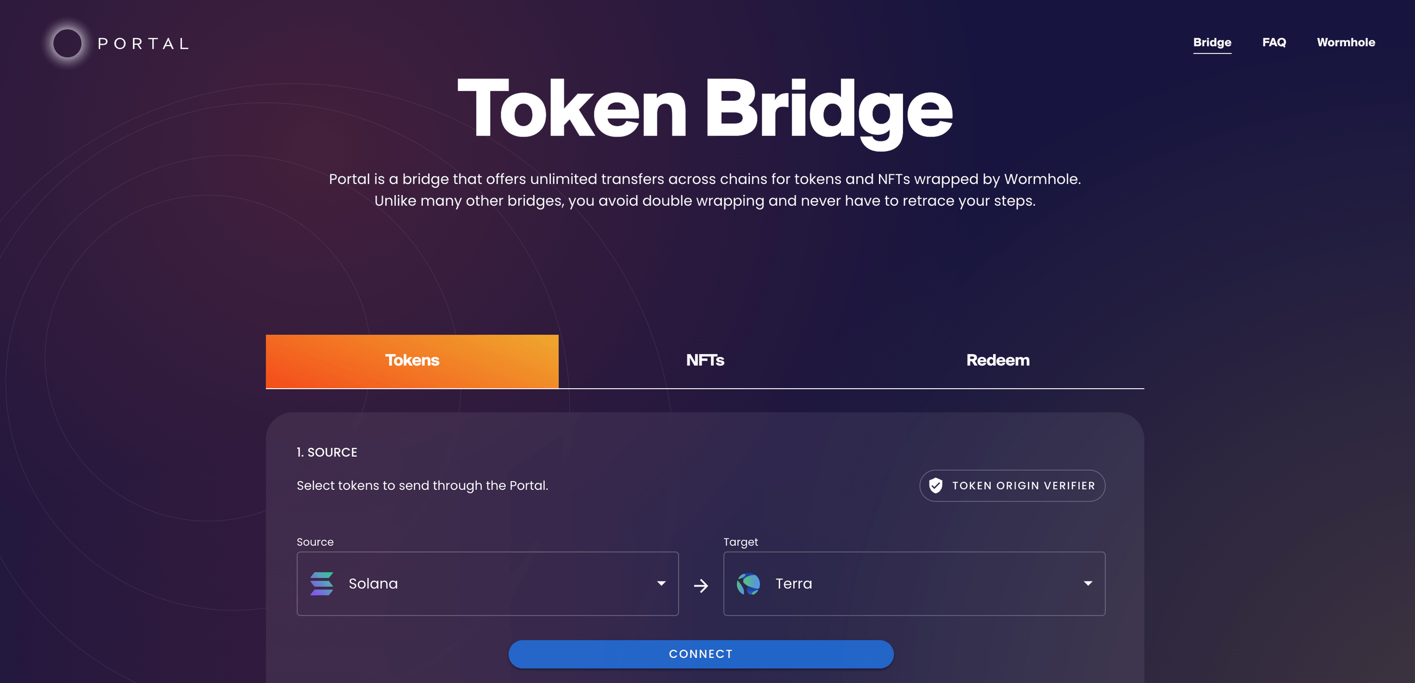The image size is (1415, 683).
Task: Expand the Source chain dropdown
Action: pyautogui.click(x=661, y=583)
